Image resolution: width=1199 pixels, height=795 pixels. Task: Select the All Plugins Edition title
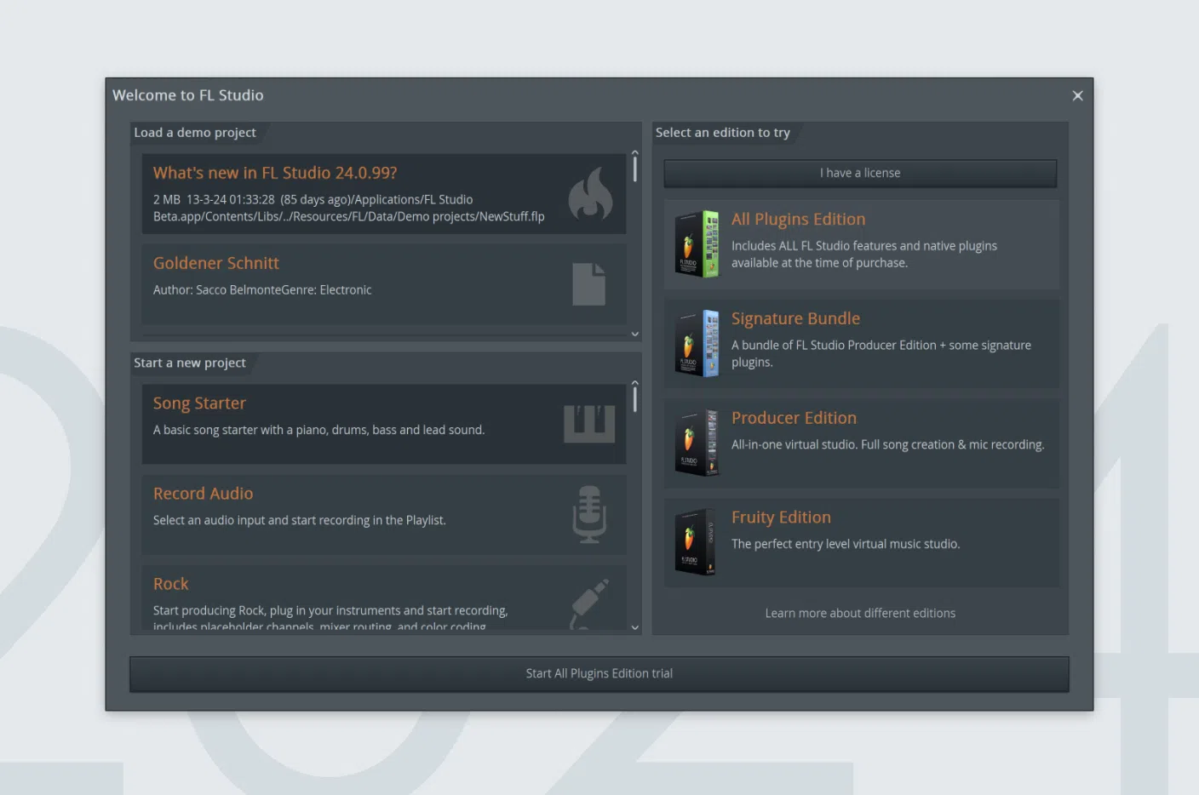tap(798, 219)
